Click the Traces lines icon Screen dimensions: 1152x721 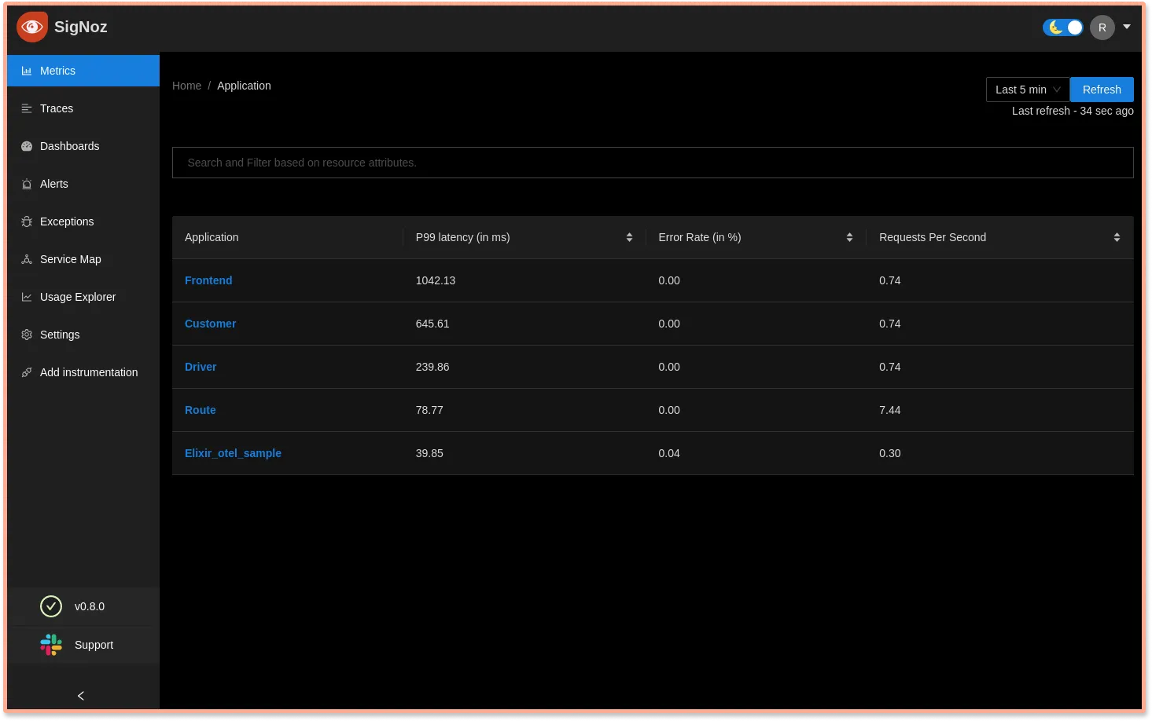coord(27,108)
